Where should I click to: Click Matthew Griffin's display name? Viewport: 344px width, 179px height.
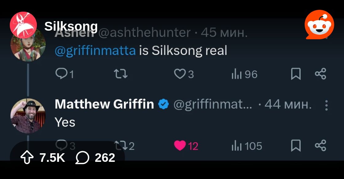click(104, 104)
